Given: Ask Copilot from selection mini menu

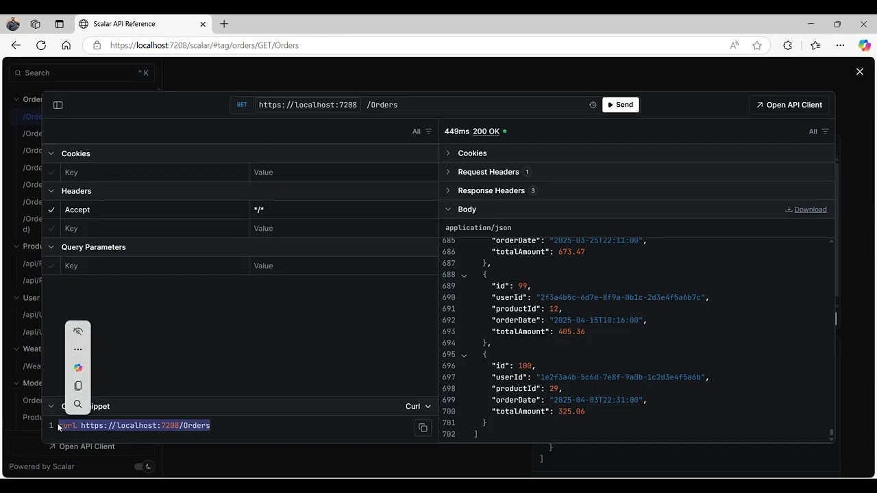Looking at the screenshot, I should (x=78, y=368).
